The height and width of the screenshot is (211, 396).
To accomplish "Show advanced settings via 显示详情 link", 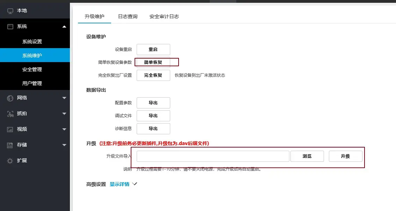I will point(120,184).
